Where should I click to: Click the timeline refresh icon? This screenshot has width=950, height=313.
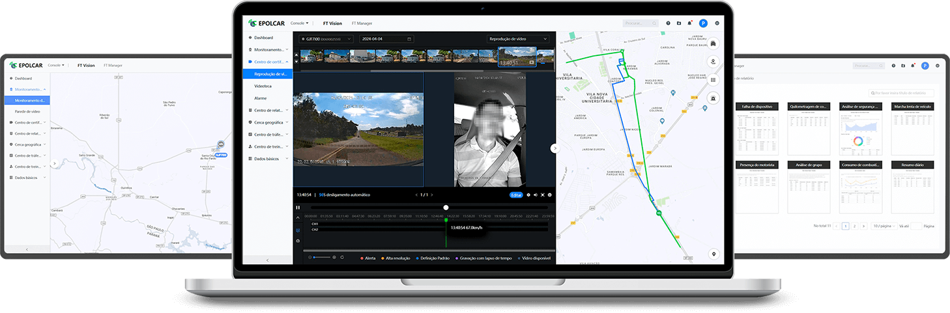[342, 258]
